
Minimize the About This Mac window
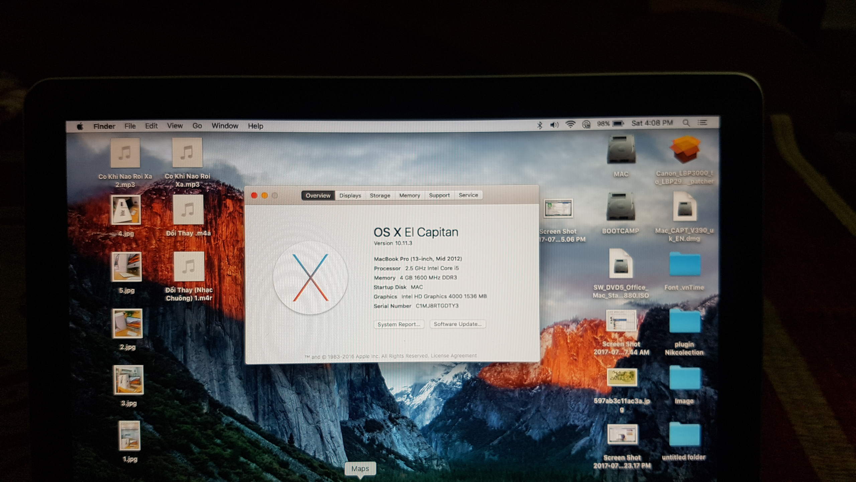(264, 195)
